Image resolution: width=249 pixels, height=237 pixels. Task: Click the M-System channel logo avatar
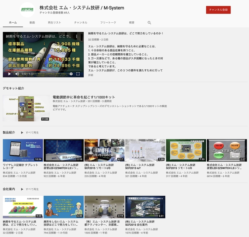point(27,10)
